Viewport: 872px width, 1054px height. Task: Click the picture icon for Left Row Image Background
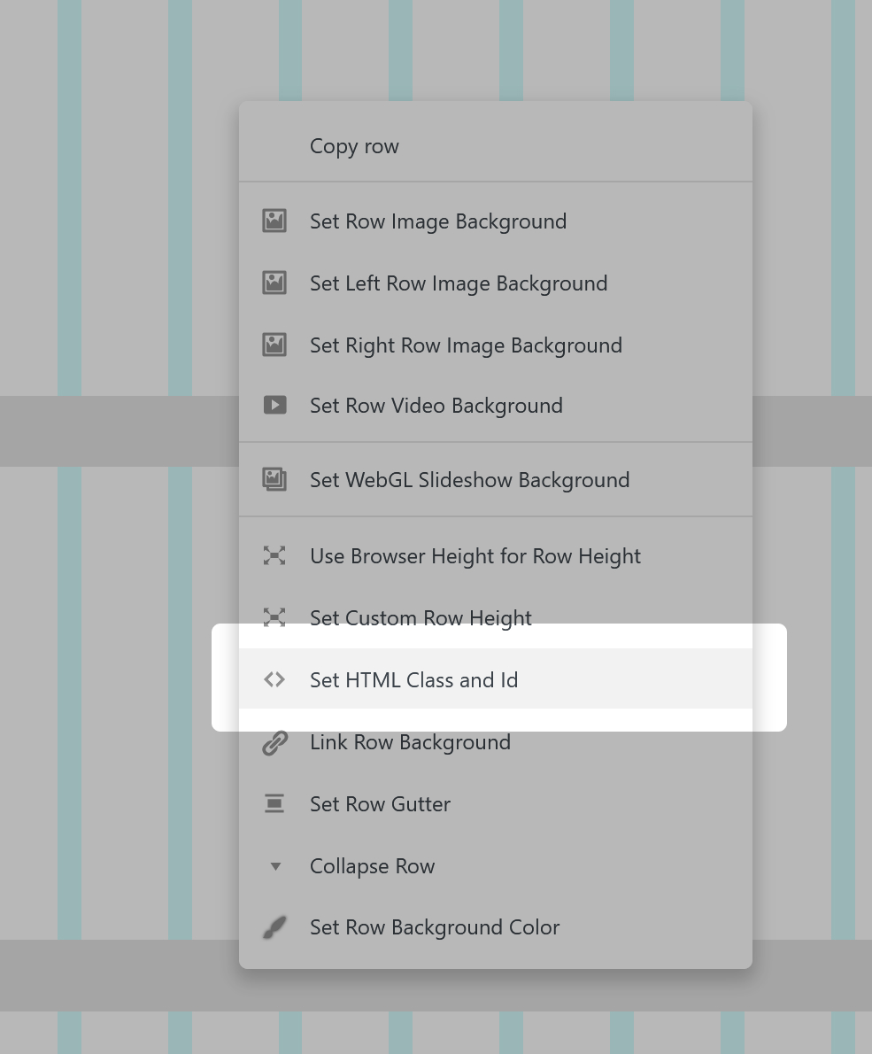[x=274, y=283]
